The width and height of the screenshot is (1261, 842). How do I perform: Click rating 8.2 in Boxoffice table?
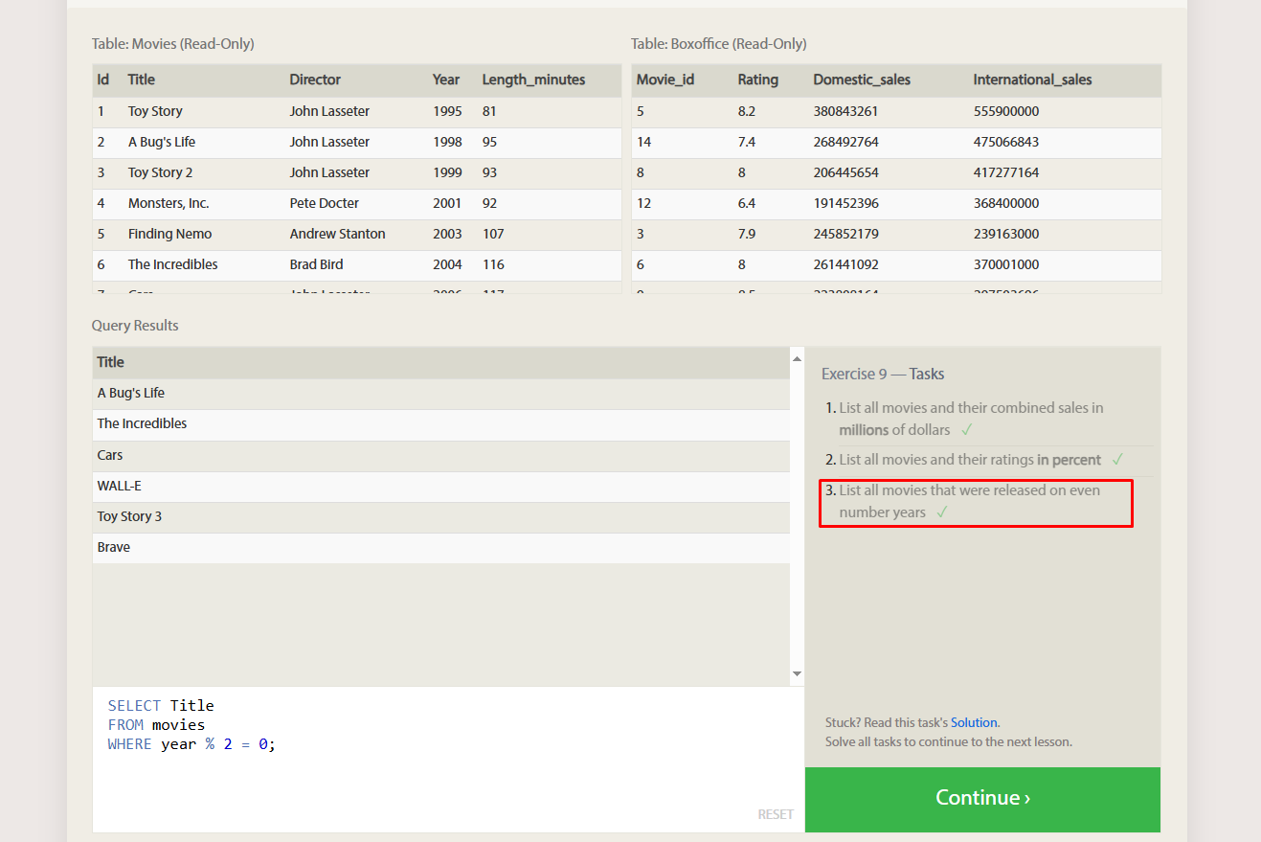point(747,111)
